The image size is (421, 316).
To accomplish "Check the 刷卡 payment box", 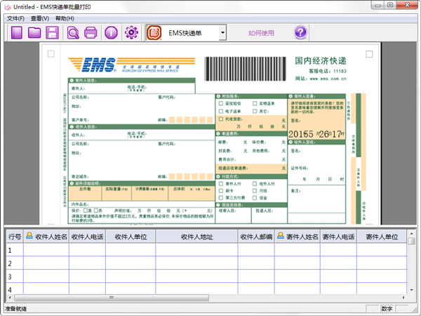I will pyautogui.click(x=221, y=191).
